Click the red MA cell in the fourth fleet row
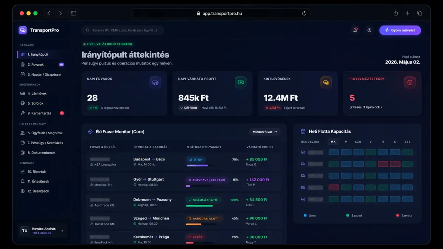443x249 pixels. (x=334, y=187)
